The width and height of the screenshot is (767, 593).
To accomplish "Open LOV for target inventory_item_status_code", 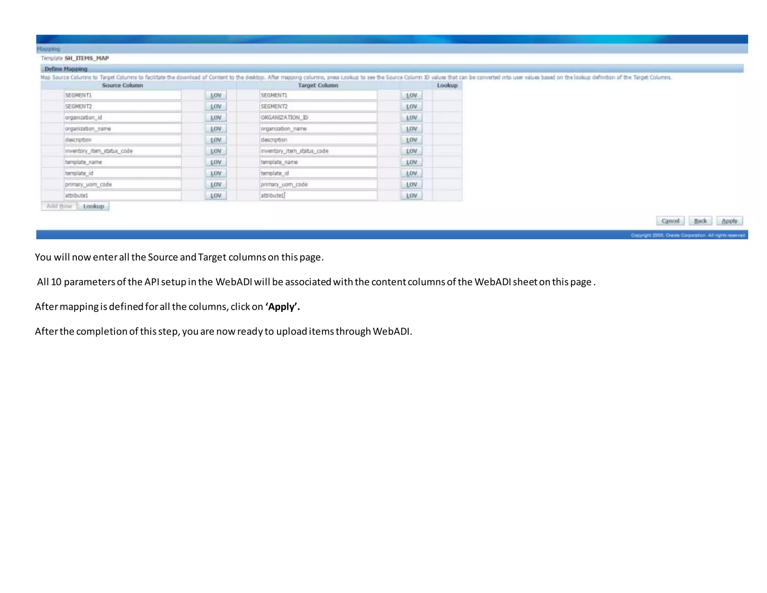I will [x=411, y=151].
